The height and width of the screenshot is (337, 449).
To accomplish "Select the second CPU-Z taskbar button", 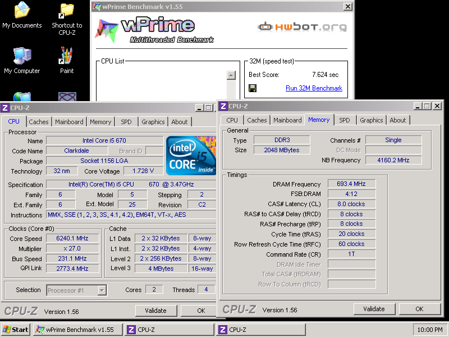I will (261, 330).
